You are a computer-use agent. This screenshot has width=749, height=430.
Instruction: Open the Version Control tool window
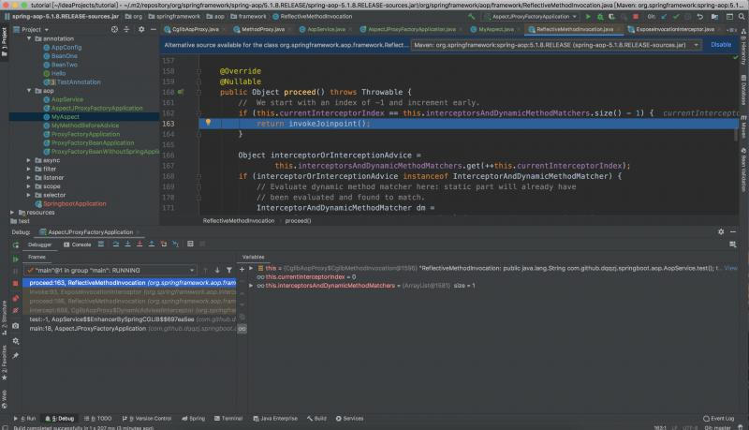pyautogui.click(x=147, y=419)
